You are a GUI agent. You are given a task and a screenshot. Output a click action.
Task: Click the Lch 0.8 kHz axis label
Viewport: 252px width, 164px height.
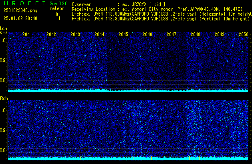[3, 80]
